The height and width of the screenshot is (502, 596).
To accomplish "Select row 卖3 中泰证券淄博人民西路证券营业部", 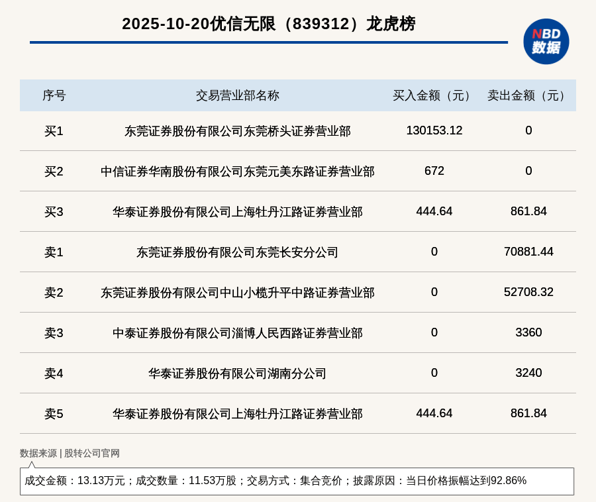I will [x=237, y=332].
